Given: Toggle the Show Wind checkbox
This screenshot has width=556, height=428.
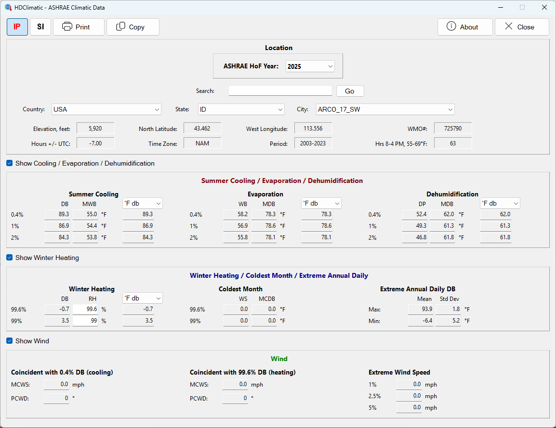Looking at the screenshot, I should click(x=10, y=341).
